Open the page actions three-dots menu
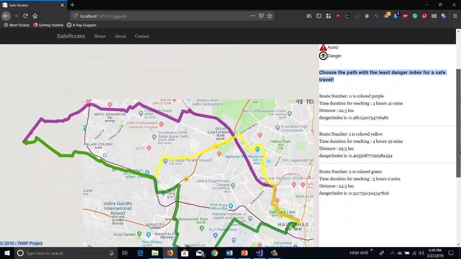 [253, 16]
